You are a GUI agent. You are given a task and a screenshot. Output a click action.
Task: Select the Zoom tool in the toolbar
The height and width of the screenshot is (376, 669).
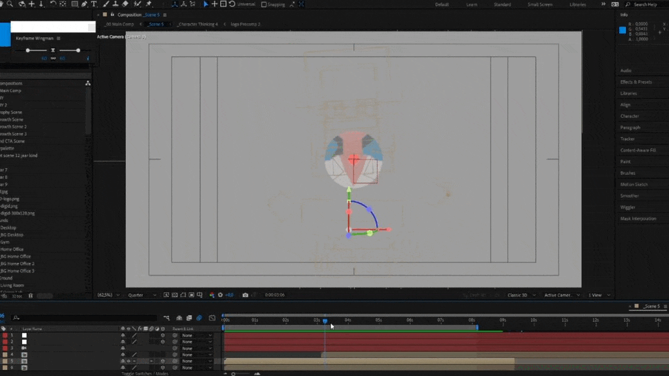point(9,4)
